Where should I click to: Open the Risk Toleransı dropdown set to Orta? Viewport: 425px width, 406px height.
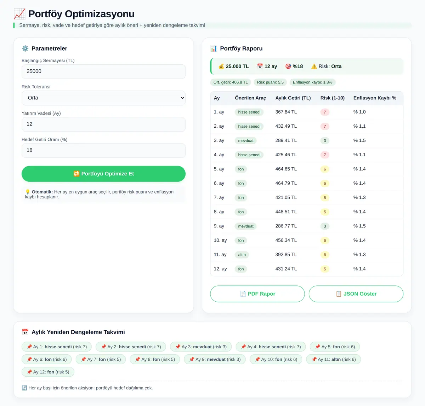tap(103, 98)
